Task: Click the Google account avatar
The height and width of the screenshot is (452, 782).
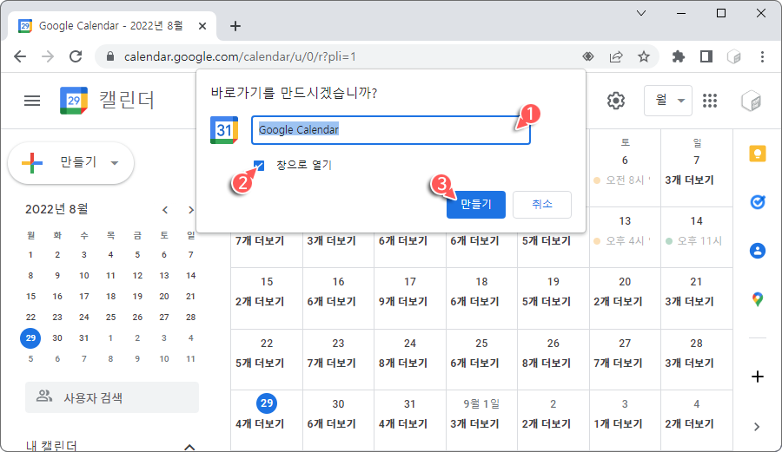Action: coord(751,101)
